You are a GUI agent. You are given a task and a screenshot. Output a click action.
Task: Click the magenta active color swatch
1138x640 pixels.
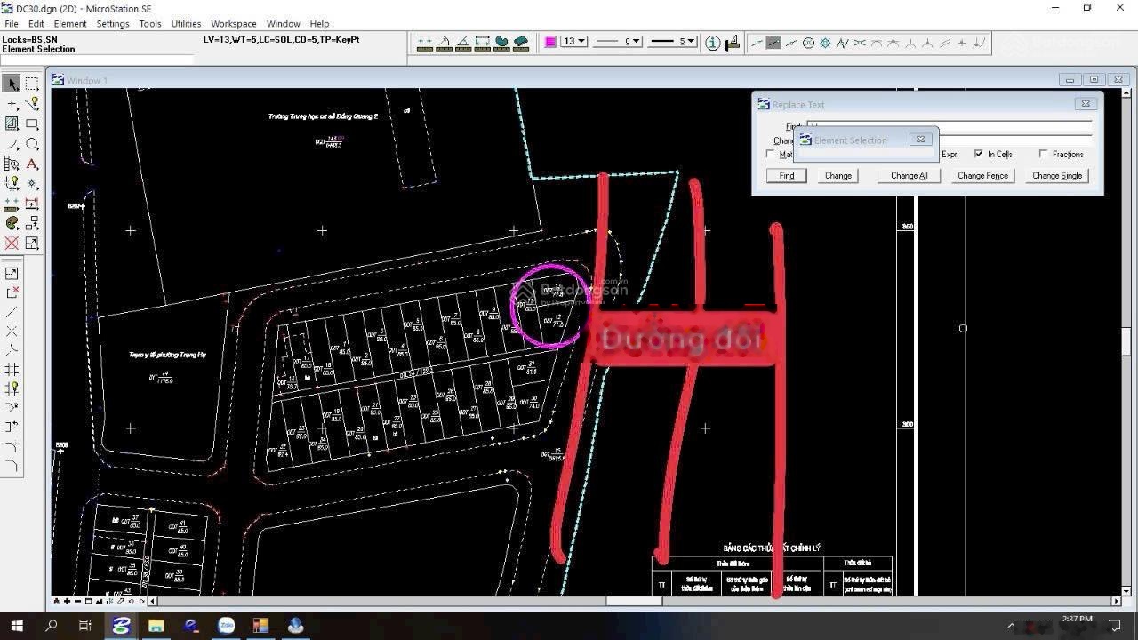point(551,42)
